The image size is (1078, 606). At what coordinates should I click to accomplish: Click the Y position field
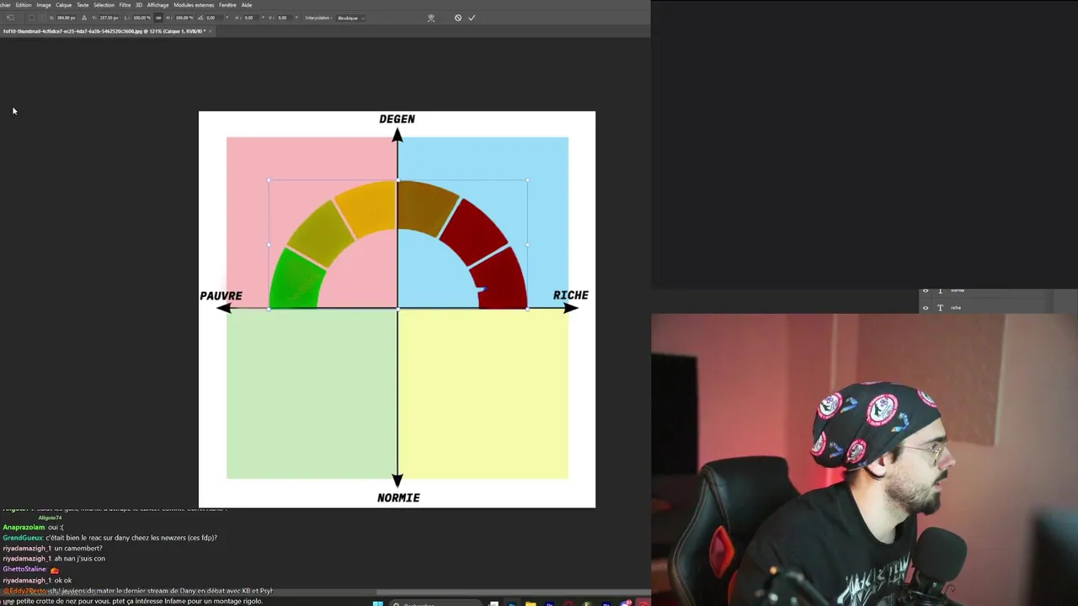(x=109, y=18)
